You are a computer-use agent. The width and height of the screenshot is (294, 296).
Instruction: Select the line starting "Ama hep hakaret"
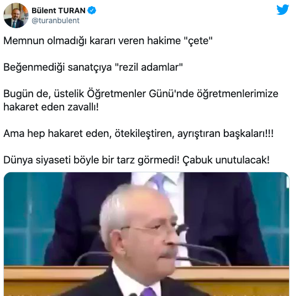tap(138, 134)
